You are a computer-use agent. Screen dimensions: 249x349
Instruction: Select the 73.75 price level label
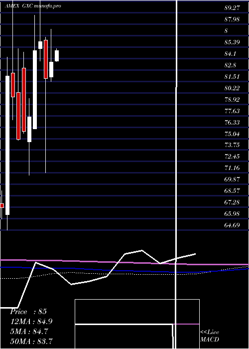click(x=232, y=145)
